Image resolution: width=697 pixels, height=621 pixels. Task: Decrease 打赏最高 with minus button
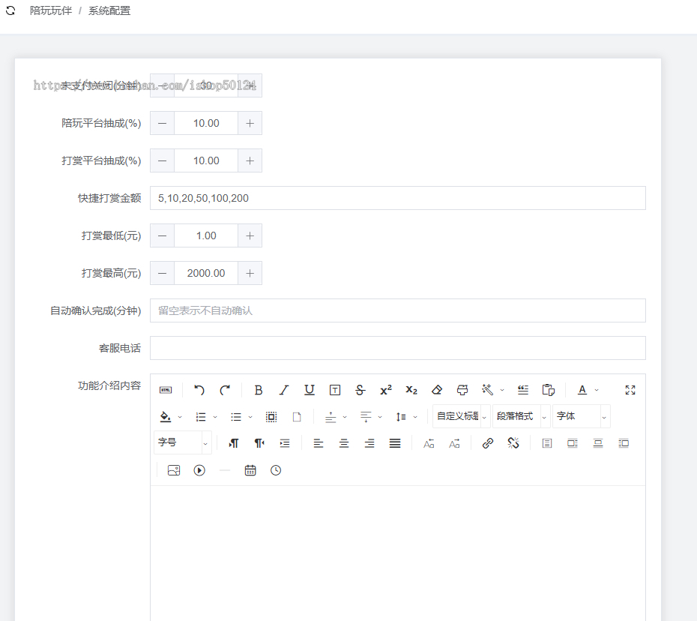(162, 273)
